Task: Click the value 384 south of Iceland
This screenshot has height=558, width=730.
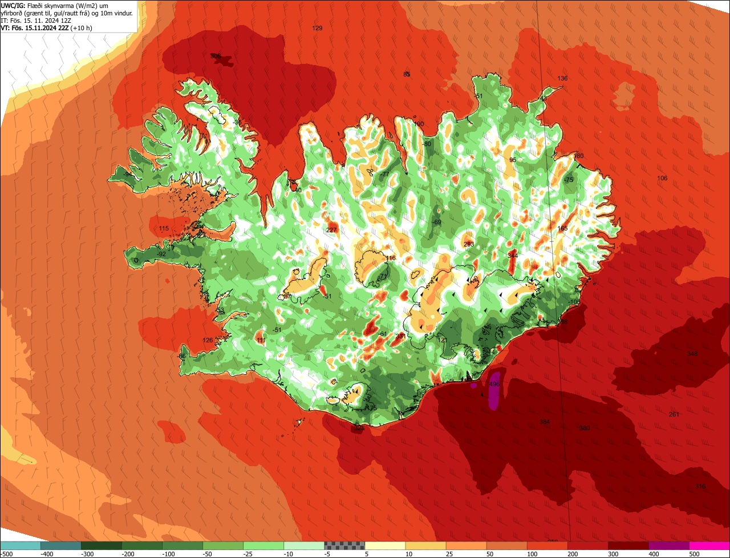Action: pos(545,422)
